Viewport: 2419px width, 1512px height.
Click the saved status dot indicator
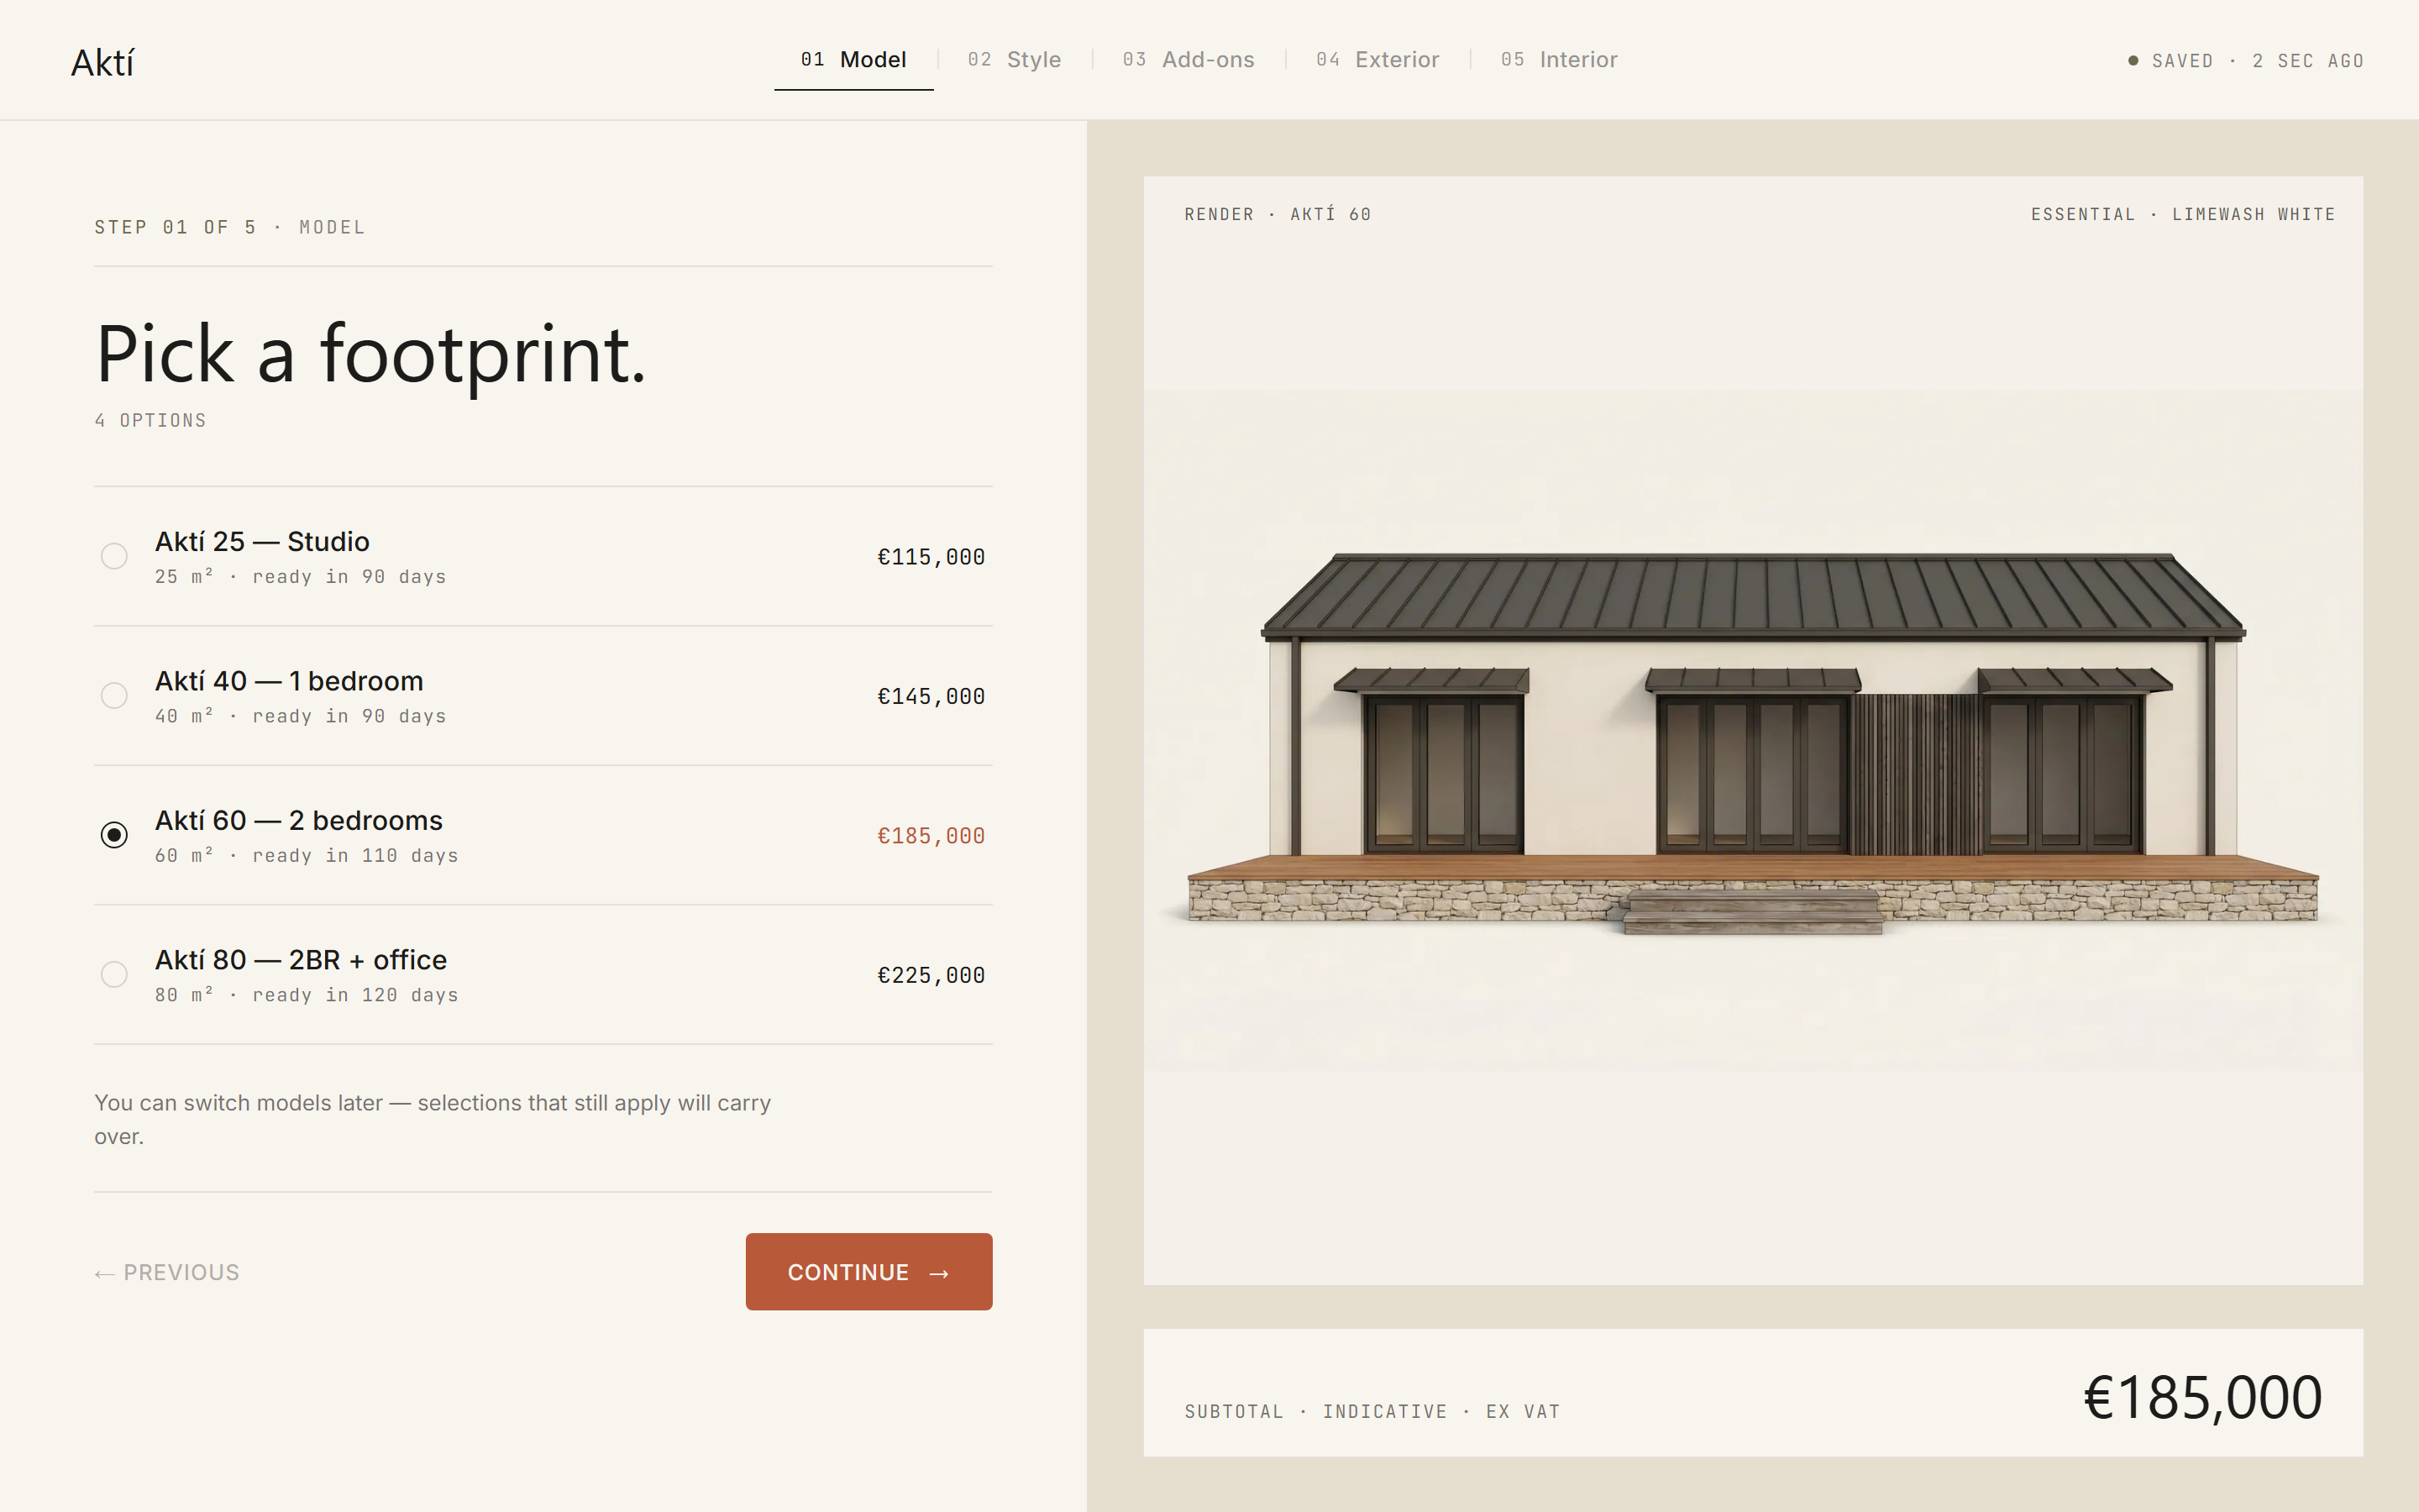[x=2133, y=61]
